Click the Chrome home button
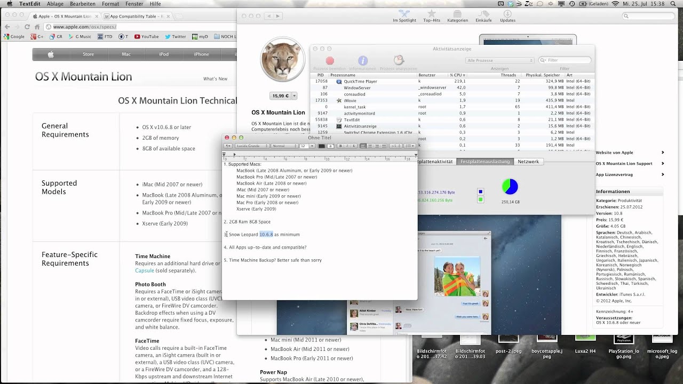 tap(38, 27)
